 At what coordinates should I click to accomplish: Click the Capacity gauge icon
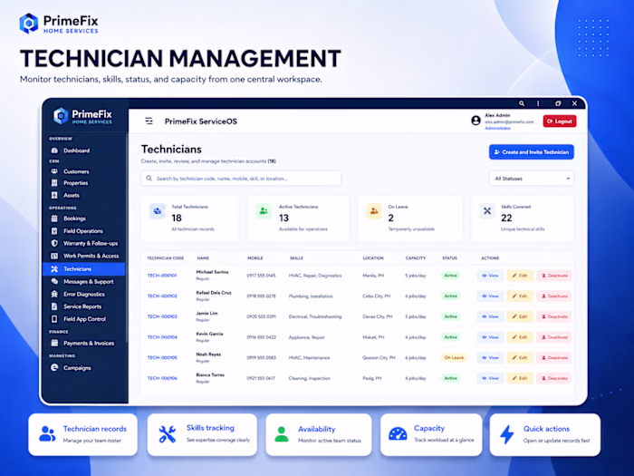pyautogui.click(x=398, y=434)
